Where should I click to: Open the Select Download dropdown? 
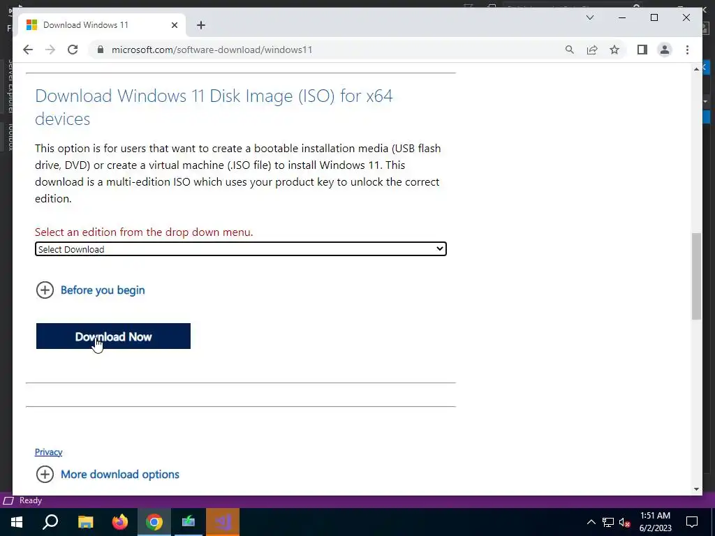click(x=241, y=249)
